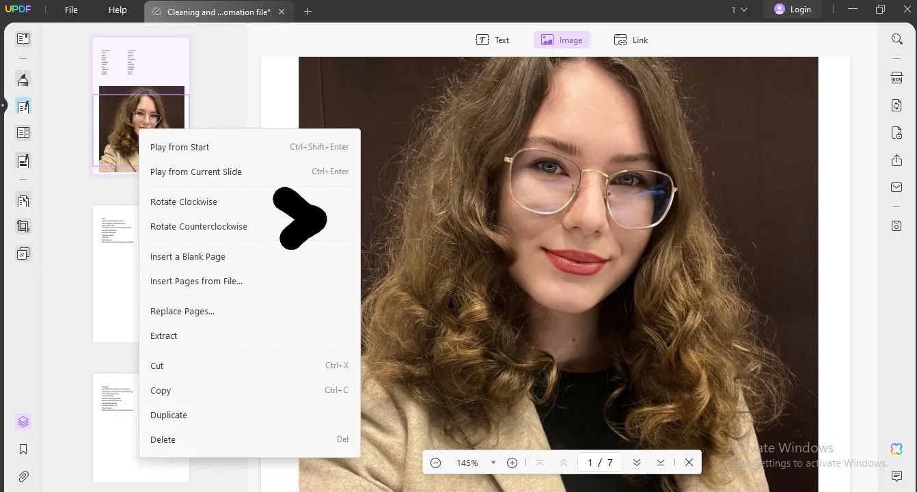Select the Image edit mode
The height and width of the screenshot is (492, 917).
coord(562,40)
